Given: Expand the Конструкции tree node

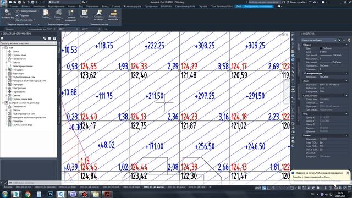Looking at the screenshot, I should pyautogui.click(x=6, y=88).
